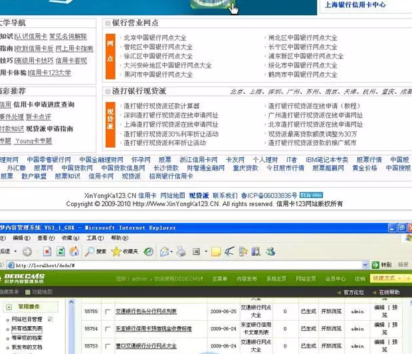Open the 工具(T) menu in IE
Image resolution: width=412 pixels, height=354 pixels.
(95, 238)
